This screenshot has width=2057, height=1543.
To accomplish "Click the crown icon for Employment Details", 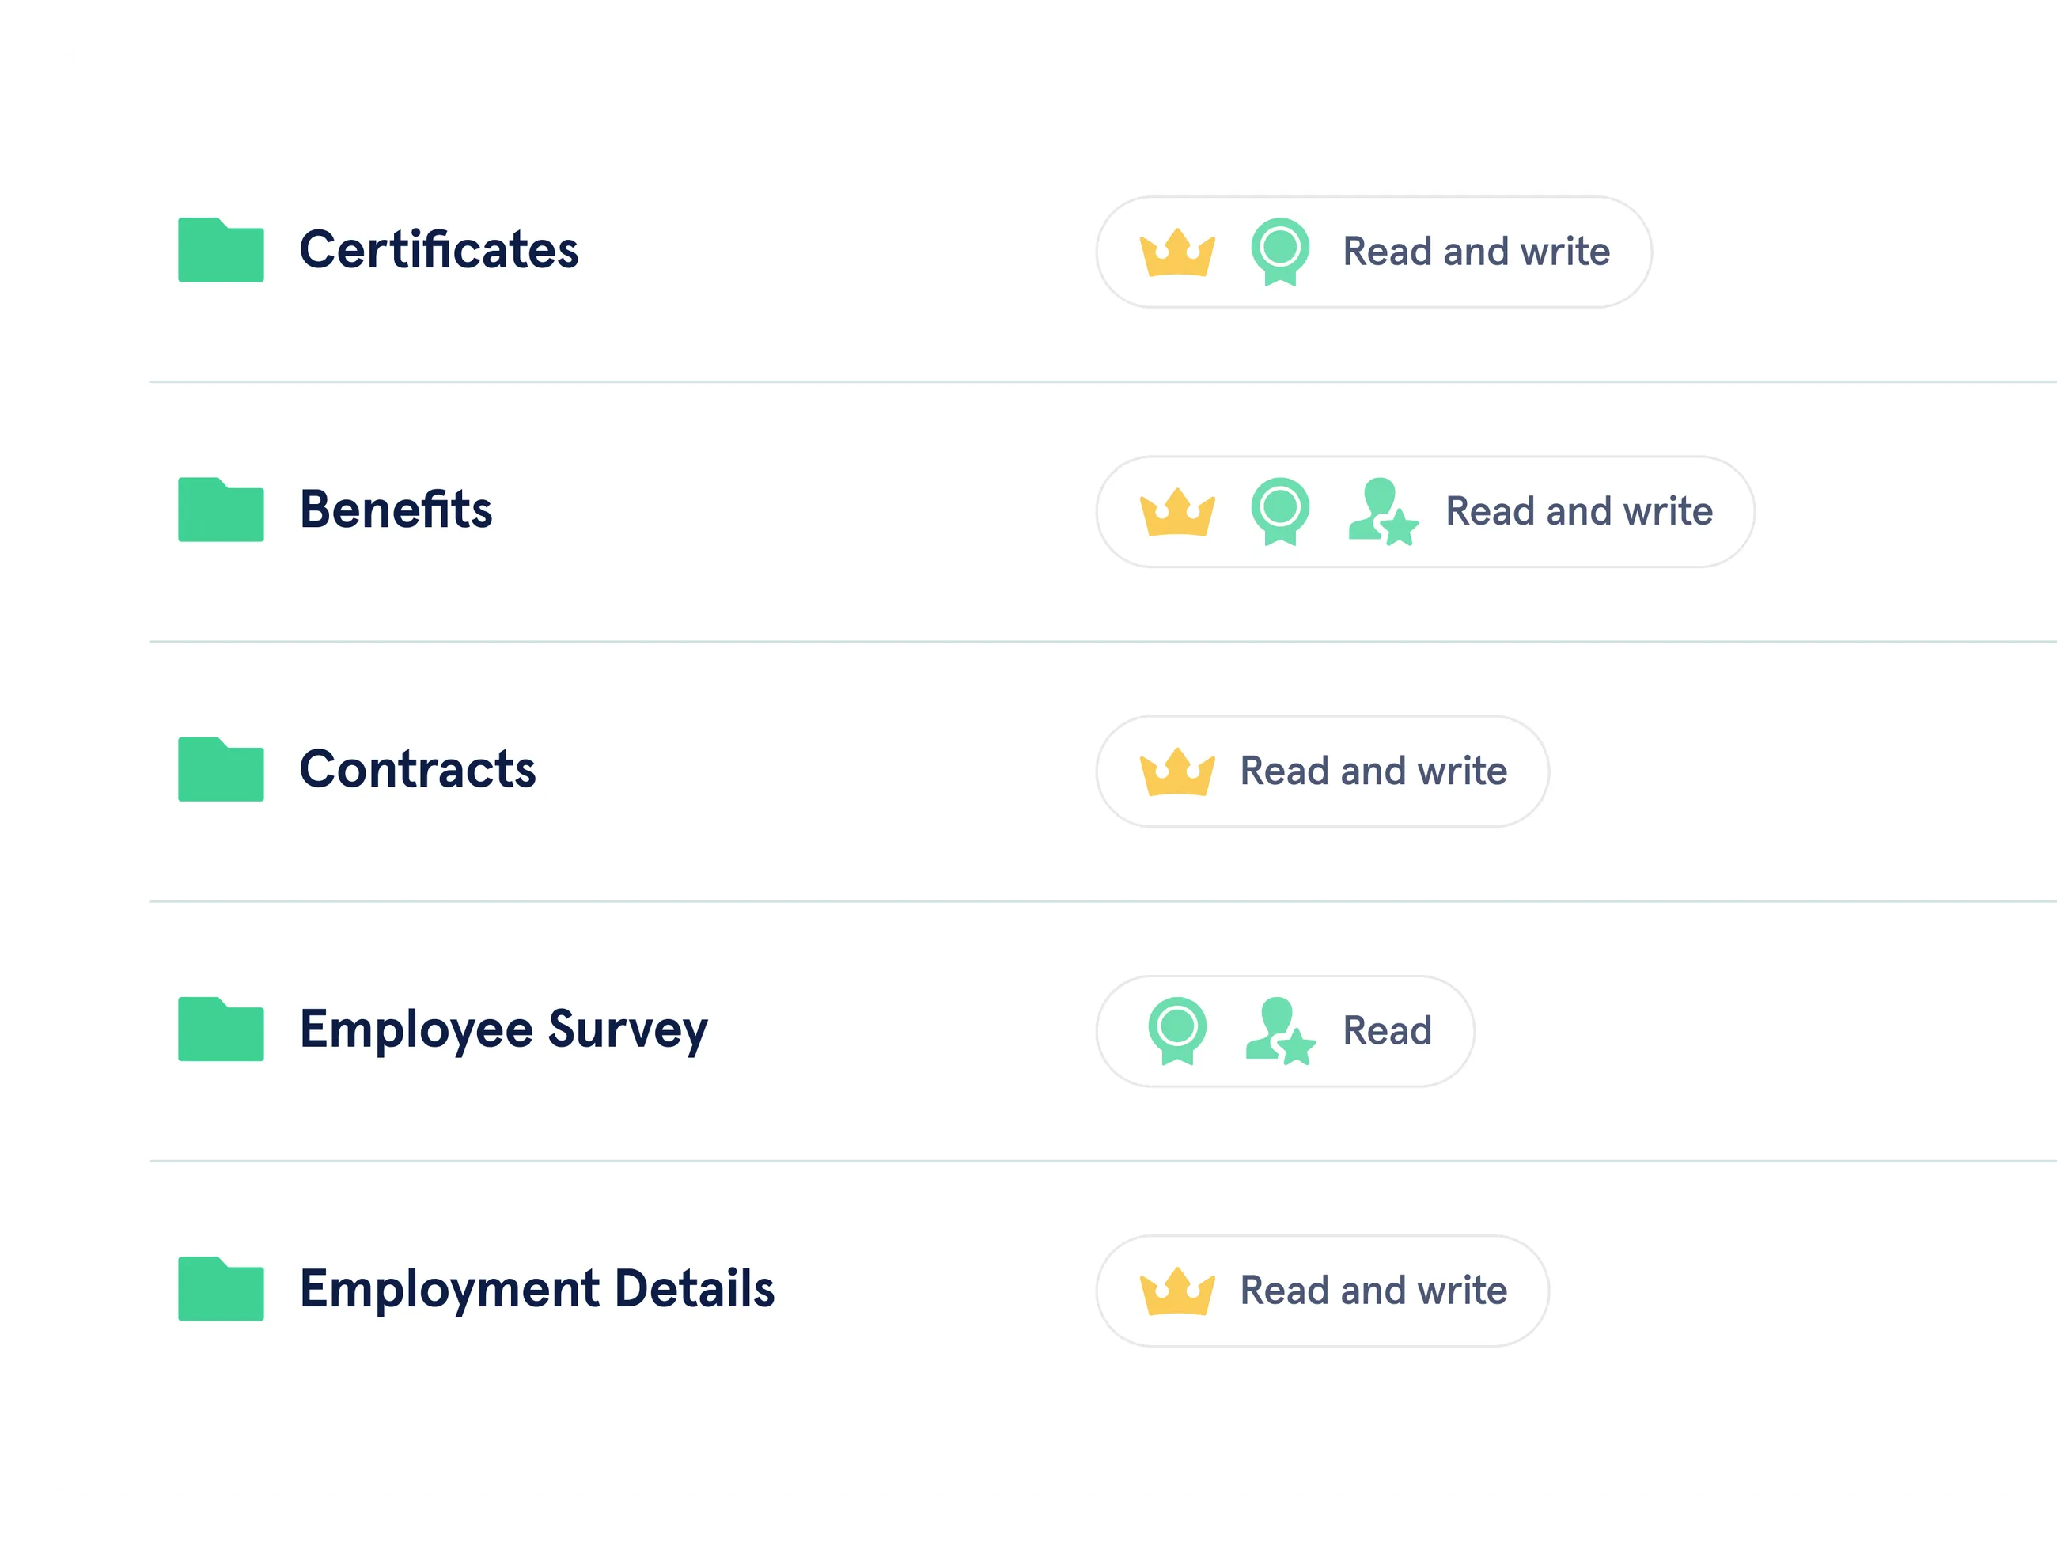I will point(1177,1291).
